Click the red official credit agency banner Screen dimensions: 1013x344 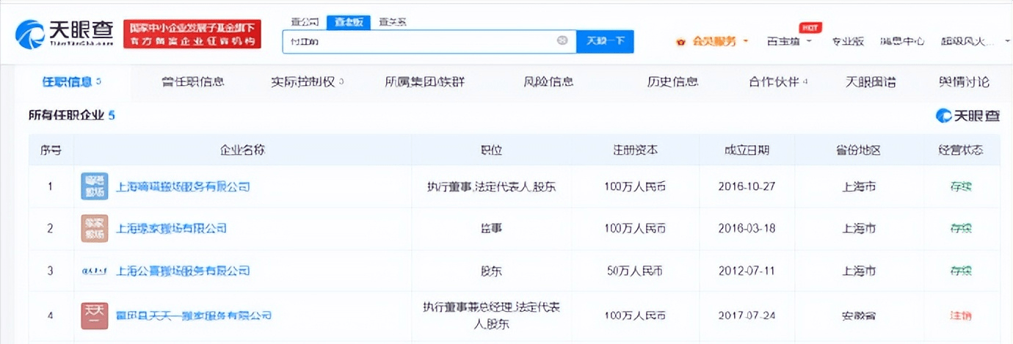(x=192, y=34)
